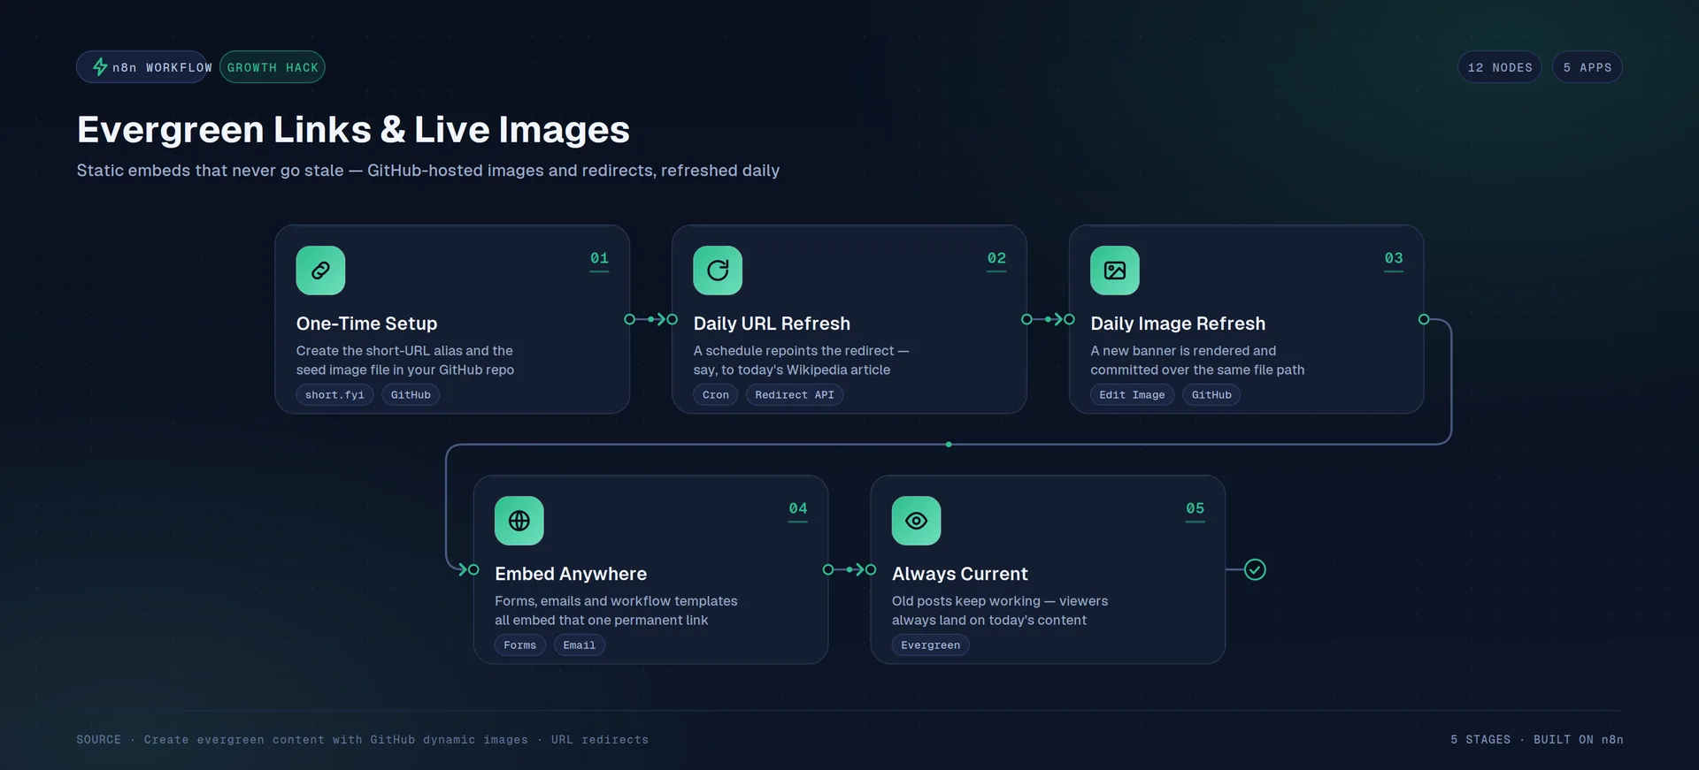Click the description under Always Current
This screenshot has width=1699, height=770.
(x=1000, y=611)
